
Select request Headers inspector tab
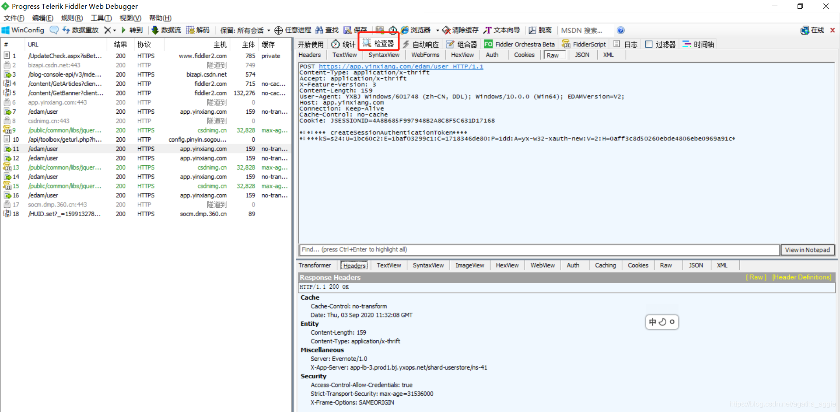click(x=310, y=55)
